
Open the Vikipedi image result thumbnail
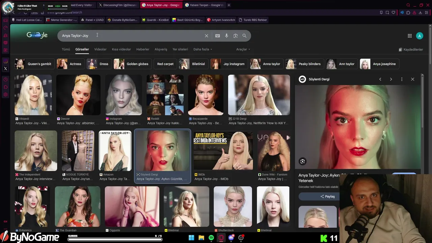33,95
